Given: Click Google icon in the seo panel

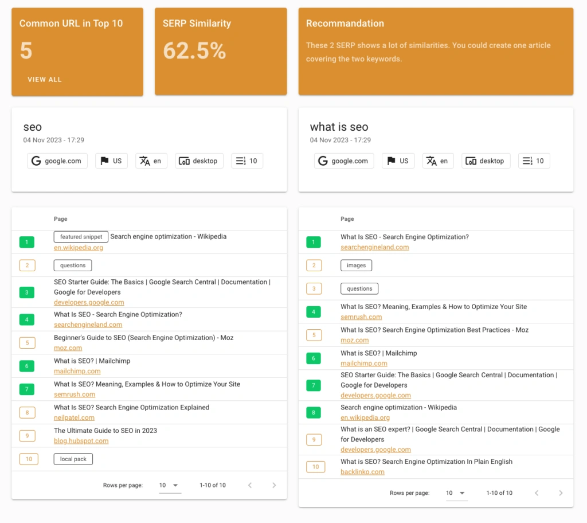Looking at the screenshot, I should tap(36, 161).
